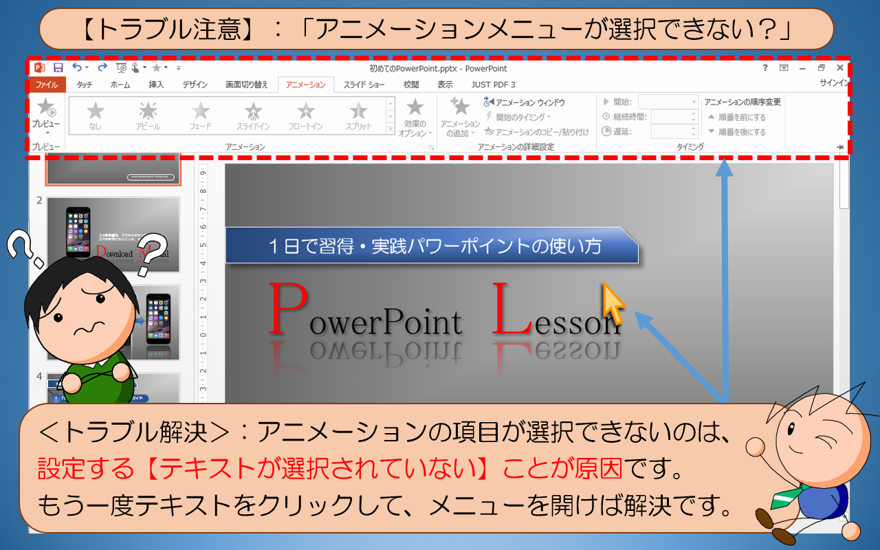Apply the フロートイン animation
This screenshot has width=880, height=550.
click(x=306, y=115)
